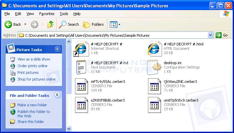Click the 's2R8XF8Bd6.cerber3' file name
The image size is (234, 133).
(x=108, y=100)
